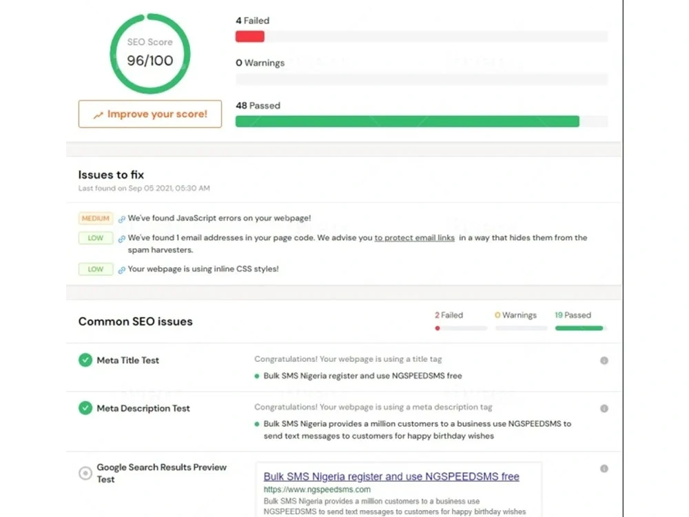Click 'We've found JavaScript errors on your webpage!' text
The image size is (689, 517).
pos(219,218)
